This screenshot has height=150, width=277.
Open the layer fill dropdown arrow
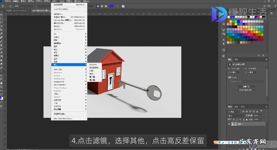pos(261,120)
